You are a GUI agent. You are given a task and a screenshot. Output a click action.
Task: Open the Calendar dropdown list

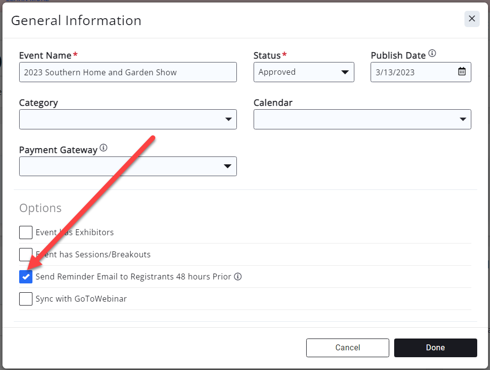coord(362,120)
